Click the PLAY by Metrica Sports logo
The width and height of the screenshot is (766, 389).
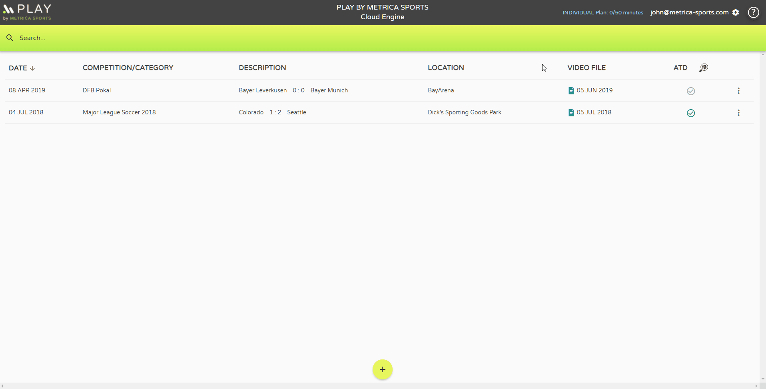[x=27, y=12]
